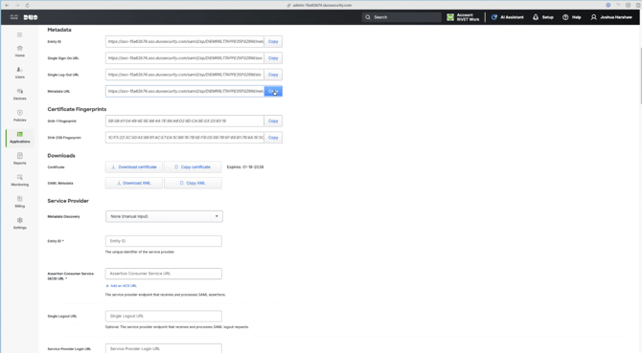
Task: Focus the Assertion Consumer Service URL field
Action: [163, 274]
